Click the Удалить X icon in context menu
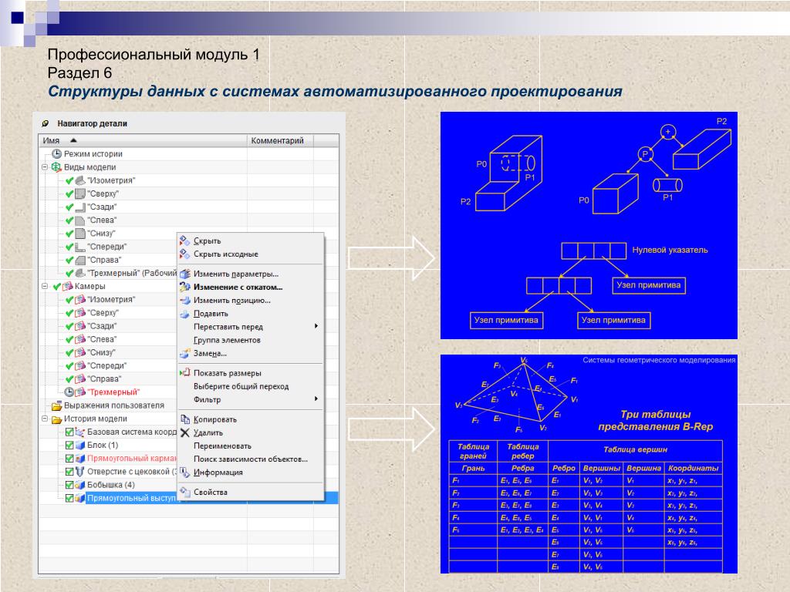790x592 pixels. [x=185, y=432]
